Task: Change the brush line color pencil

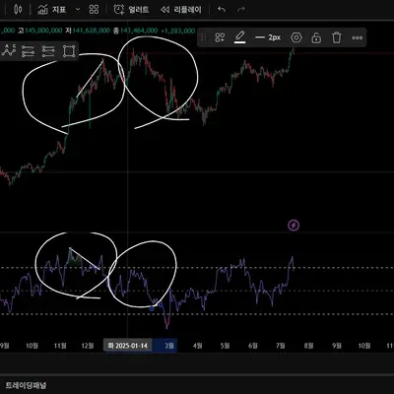Action: [x=240, y=37]
